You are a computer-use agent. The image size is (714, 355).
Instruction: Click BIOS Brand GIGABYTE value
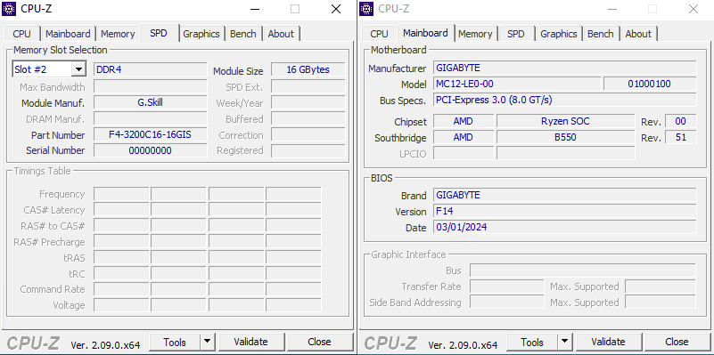564,195
